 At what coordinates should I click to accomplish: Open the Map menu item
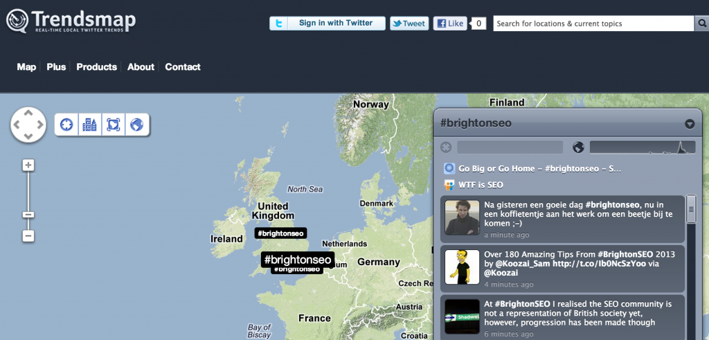26,67
